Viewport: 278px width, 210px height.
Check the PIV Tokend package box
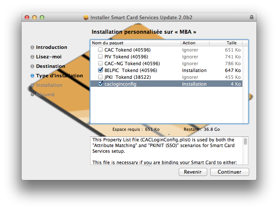pos(100,57)
